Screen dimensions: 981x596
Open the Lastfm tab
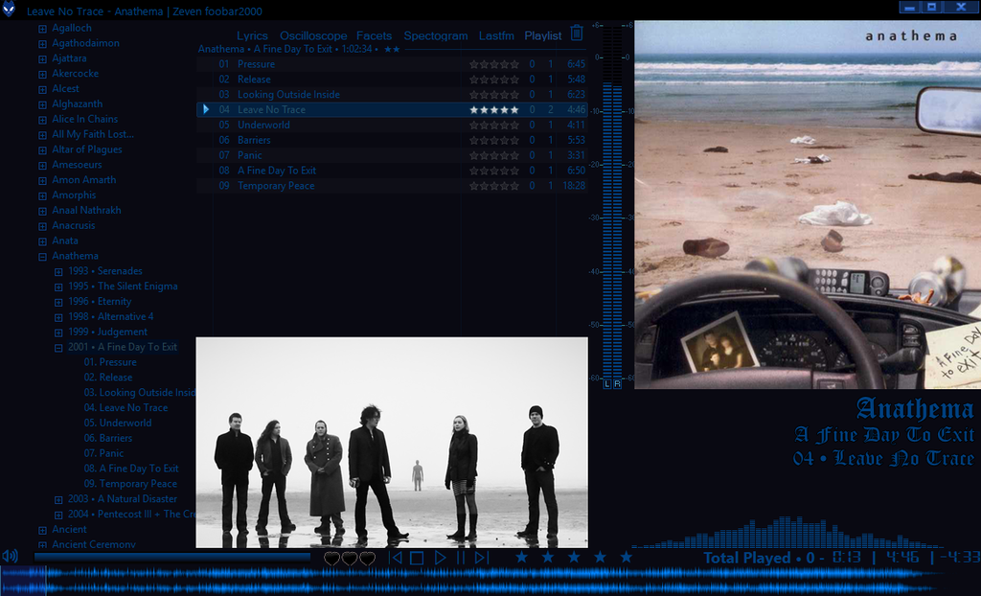(x=496, y=35)
